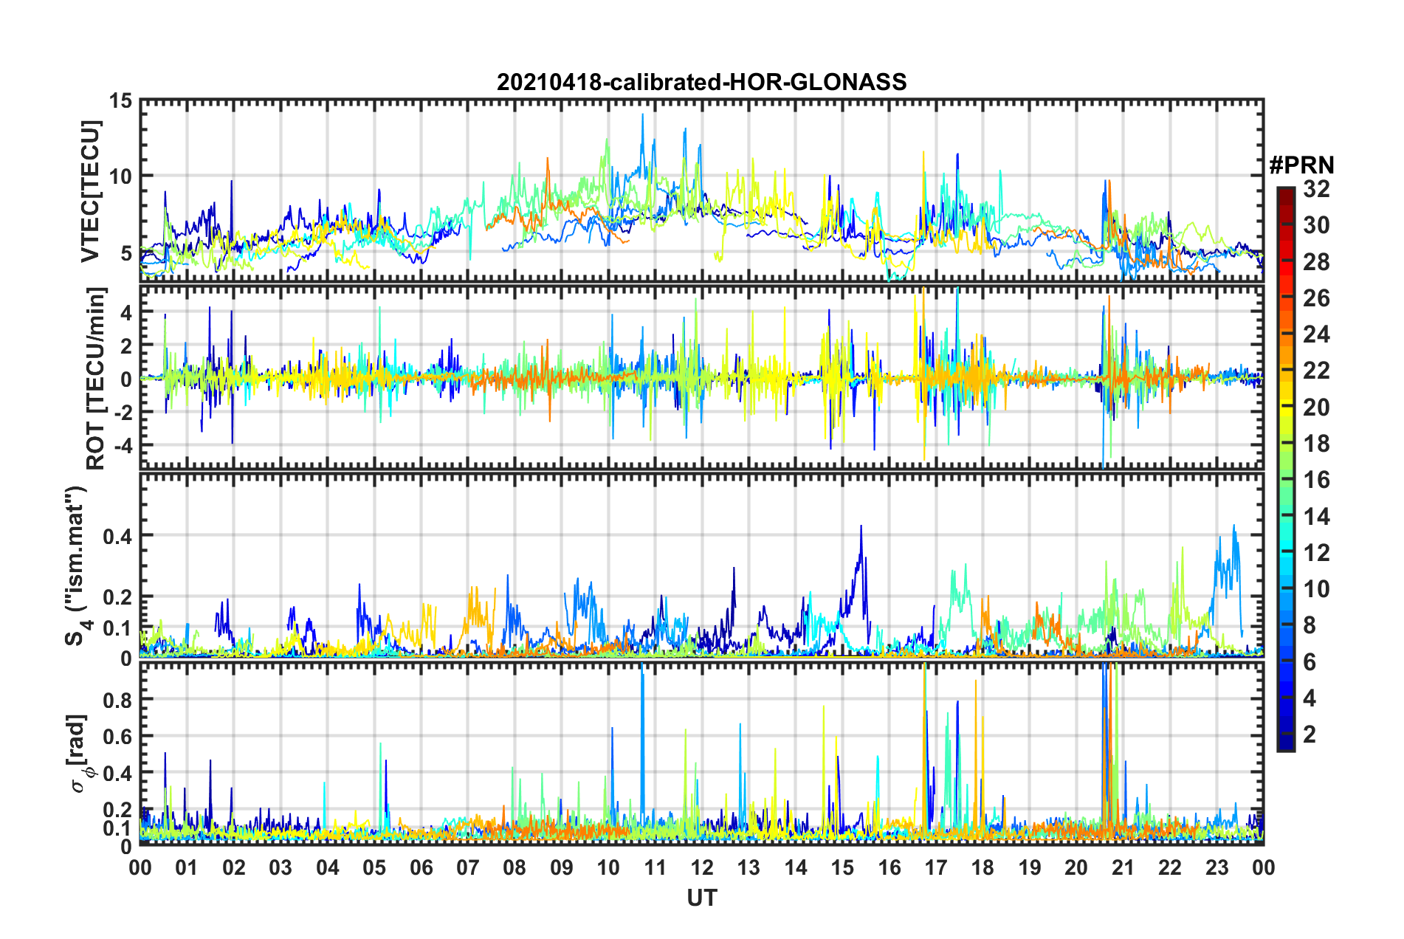Click the S4 peak near 15 UT
This screenshot has width=1404, height=939.
(x=861, y=527)
